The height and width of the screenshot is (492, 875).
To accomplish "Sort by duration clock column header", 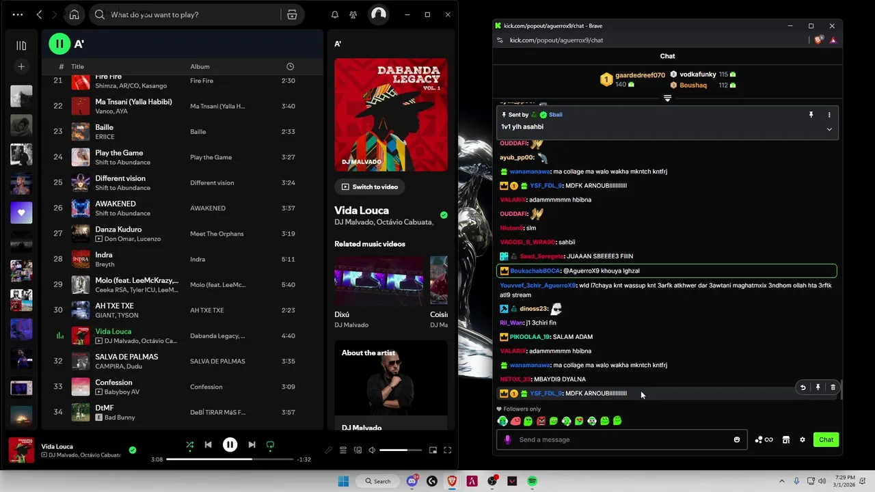I will 291,66.
